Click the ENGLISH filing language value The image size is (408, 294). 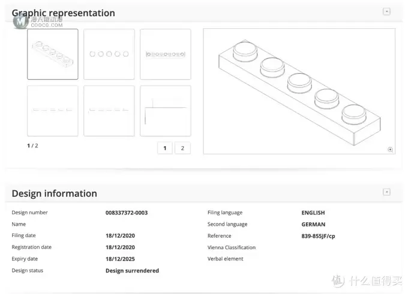(x=313, y=213)
